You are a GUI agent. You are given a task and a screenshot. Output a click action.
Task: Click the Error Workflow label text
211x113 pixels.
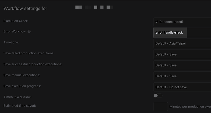[x=15, y=31]
